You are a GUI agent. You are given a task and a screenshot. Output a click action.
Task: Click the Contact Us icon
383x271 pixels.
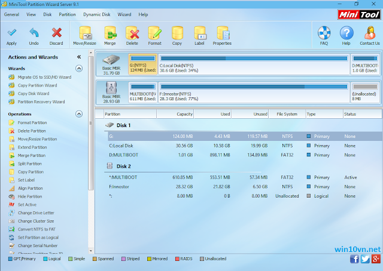370,33
